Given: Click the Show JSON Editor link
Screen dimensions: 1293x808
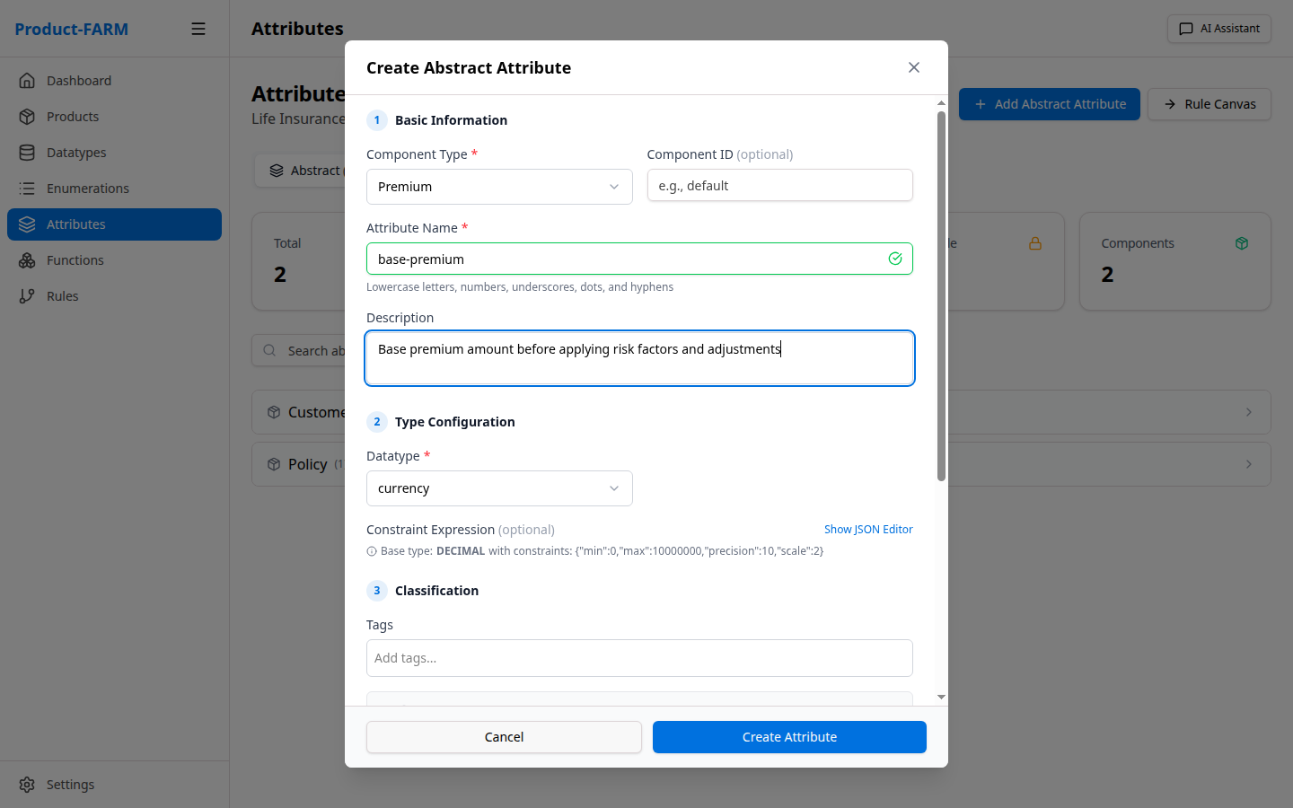Looking at the screenshot, I should [867, 530].
